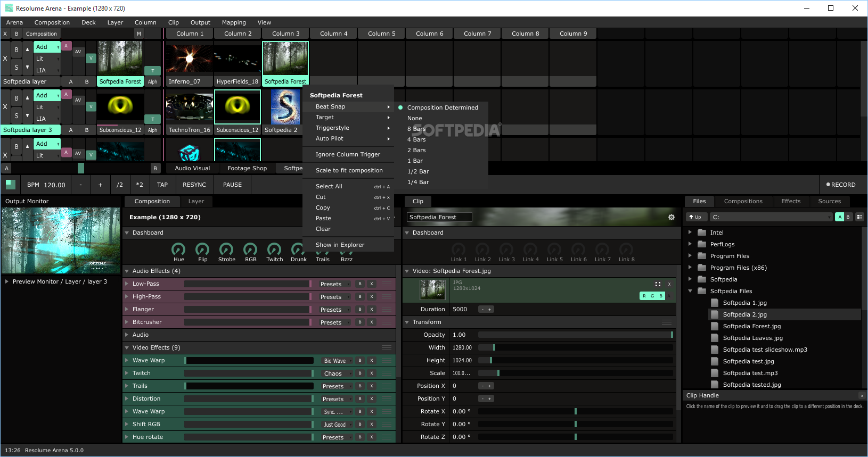This screenshot has height=457, width=868.
Task: Click the Softpedia Forest.jpg file icon
Action: coord(715,326)
